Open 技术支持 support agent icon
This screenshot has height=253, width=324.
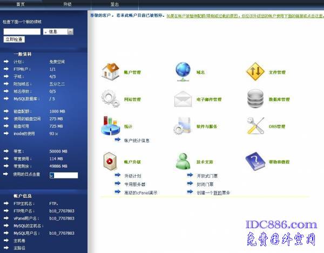pos(183,161)
